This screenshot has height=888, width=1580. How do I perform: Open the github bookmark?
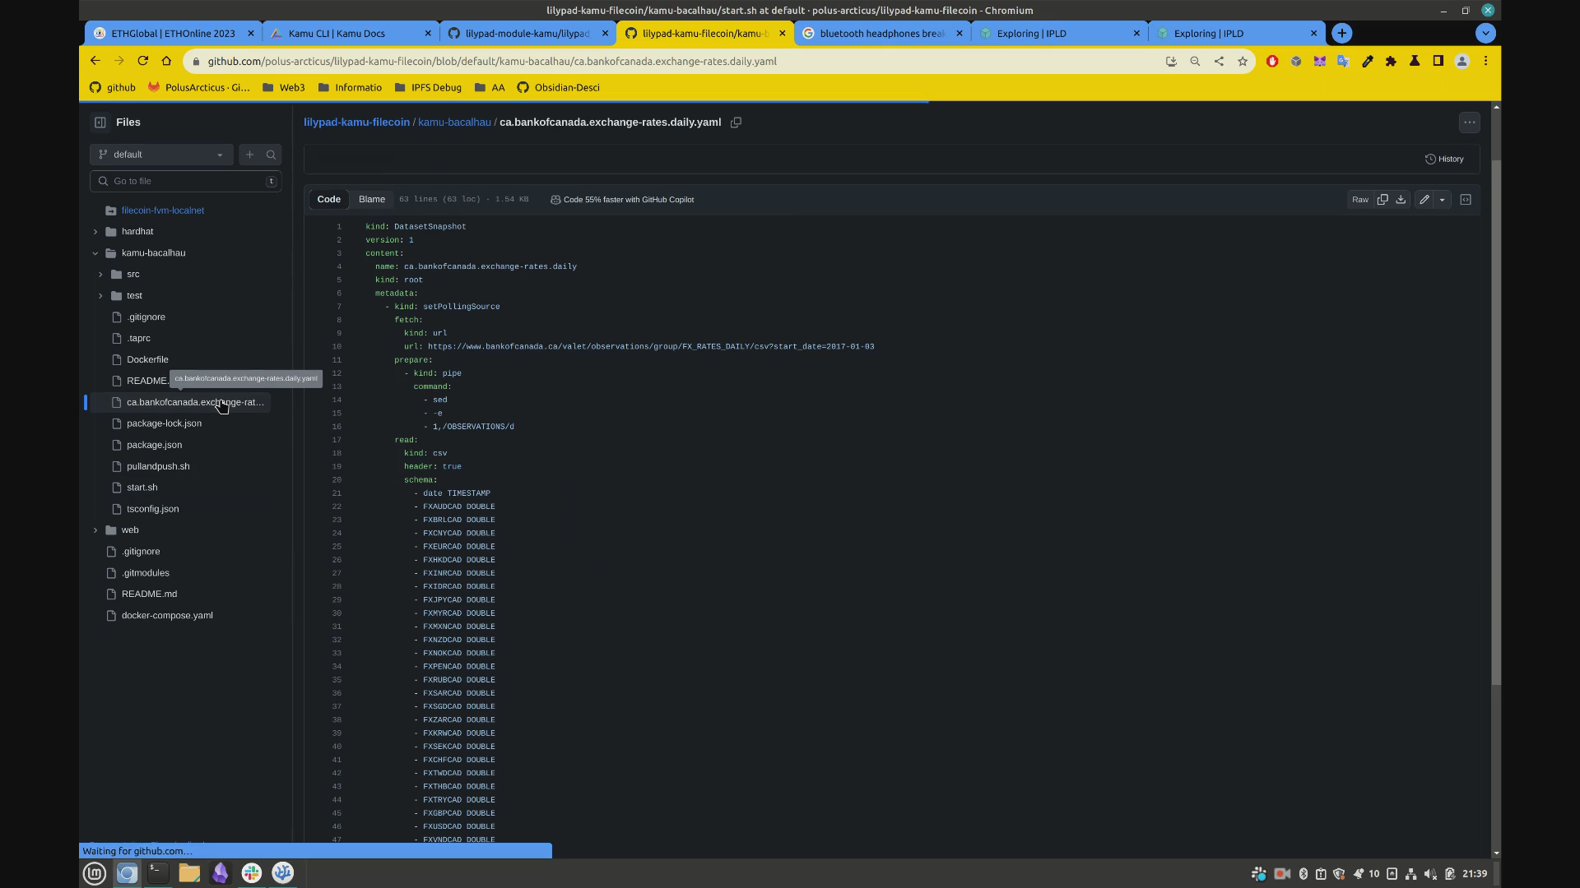(113, 88)
